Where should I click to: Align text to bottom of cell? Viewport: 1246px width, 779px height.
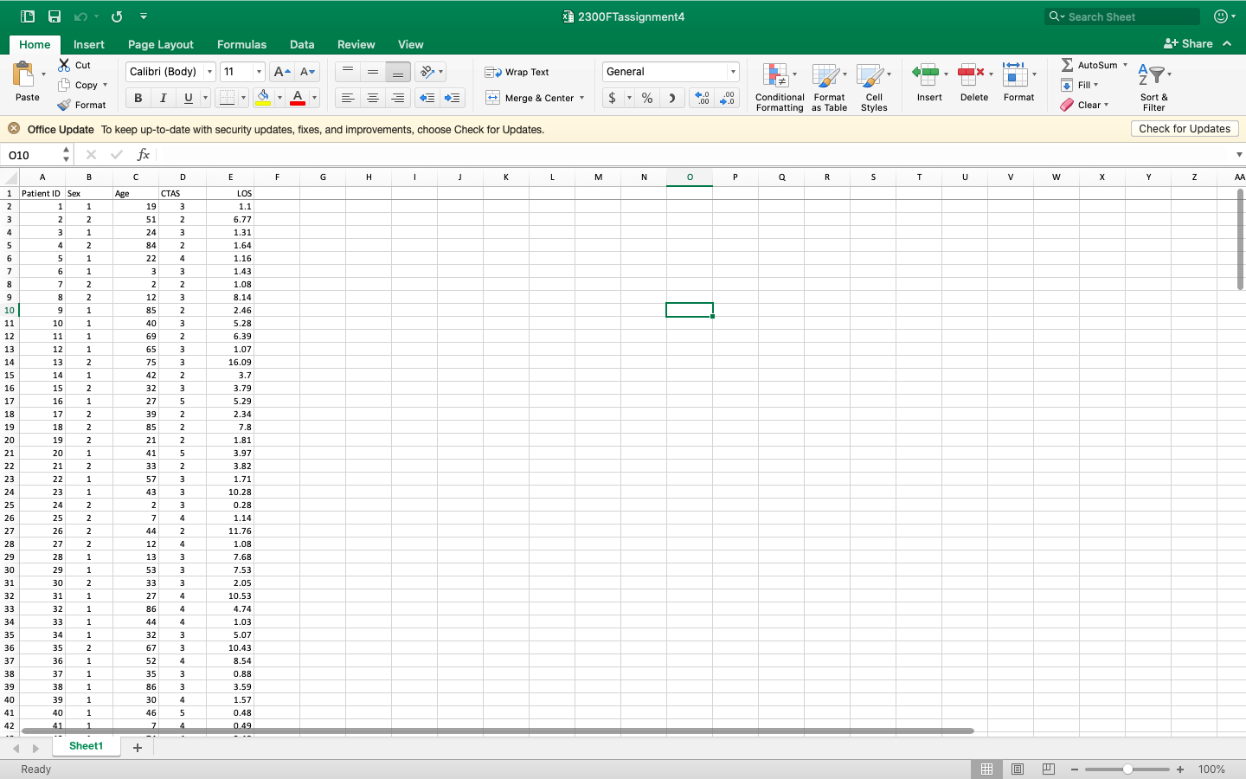click(x=398, y=72)
